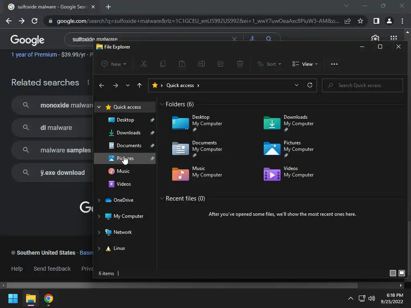
Task: Click the Copy icon in File Explorer toolbar
Action: click(x=163, y=64)
